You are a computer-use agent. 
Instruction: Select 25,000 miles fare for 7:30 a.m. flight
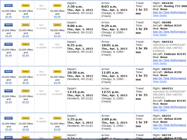click(x=26, y=6)
